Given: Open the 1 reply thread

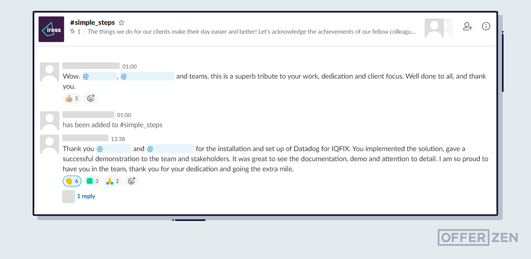Looking at the screenshot, I should (86, 196).
